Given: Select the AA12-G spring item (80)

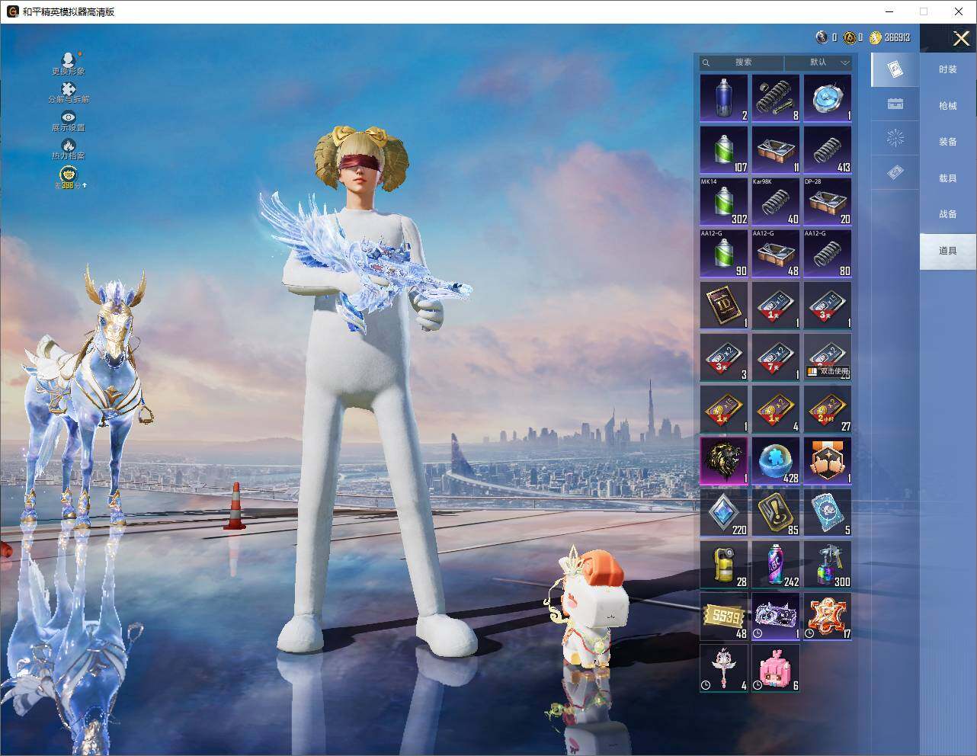Looking at the screenshot, I should [828, 253].
